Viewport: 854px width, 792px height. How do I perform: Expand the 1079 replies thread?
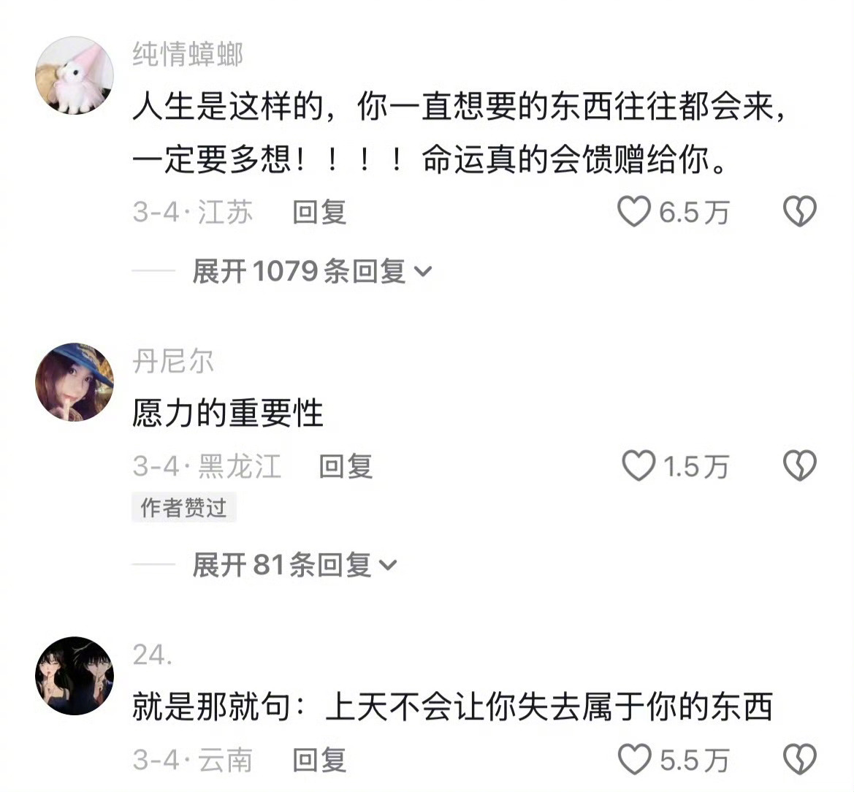(312, 271)
